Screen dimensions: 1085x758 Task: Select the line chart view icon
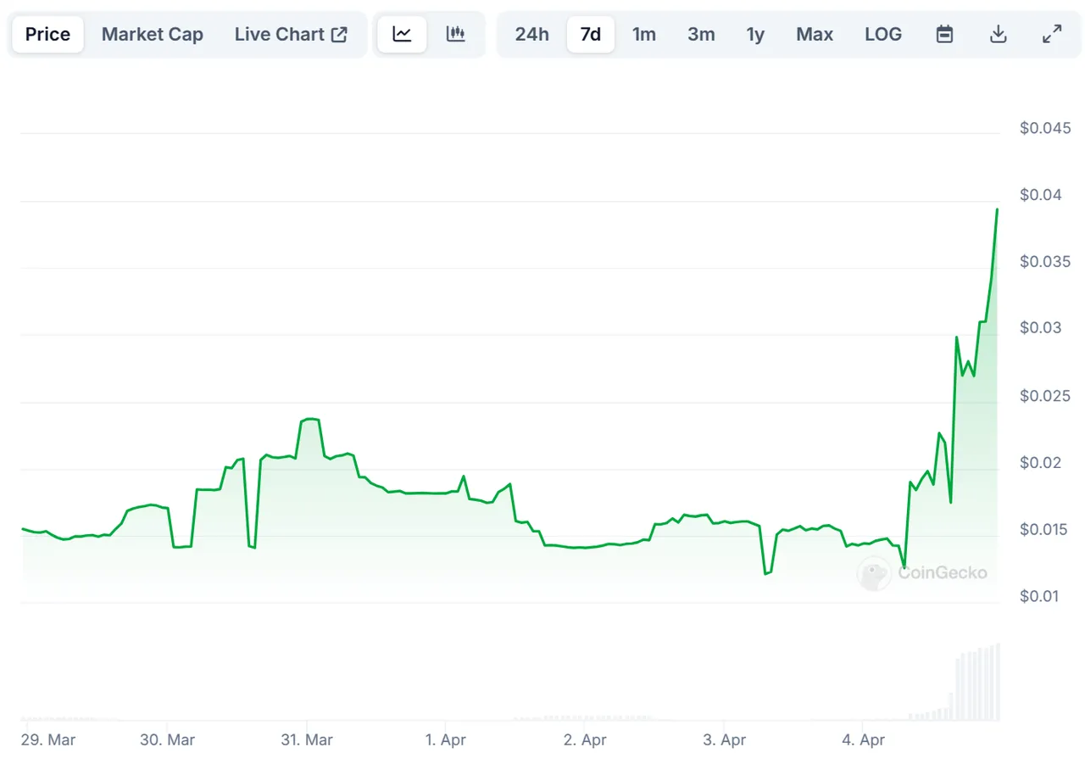click(402, 35)
